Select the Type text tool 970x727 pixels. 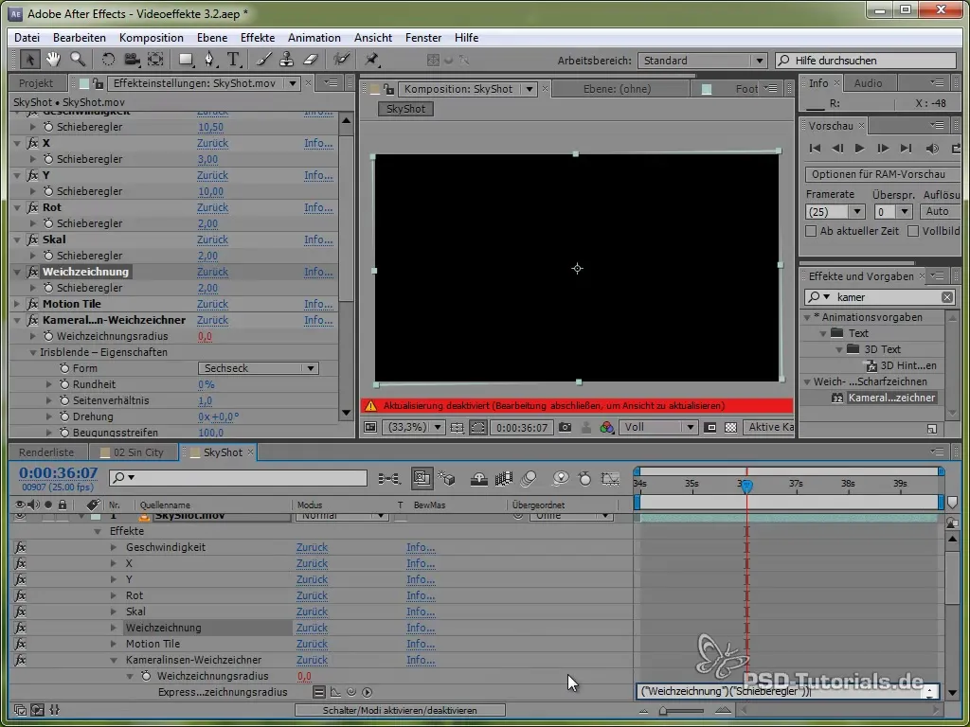click(233, 60)
